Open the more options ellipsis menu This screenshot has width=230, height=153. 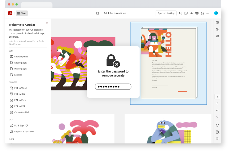(208, 13)
